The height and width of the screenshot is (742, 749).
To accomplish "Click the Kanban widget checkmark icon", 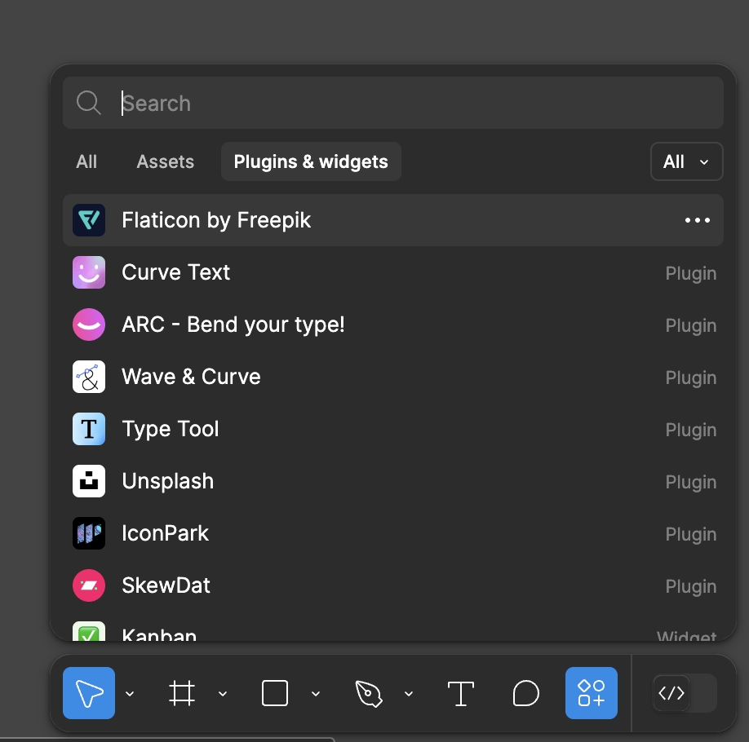I will (89, 631).
